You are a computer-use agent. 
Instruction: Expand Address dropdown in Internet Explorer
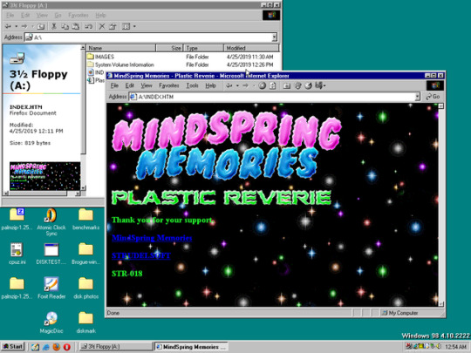coord(417,97)
